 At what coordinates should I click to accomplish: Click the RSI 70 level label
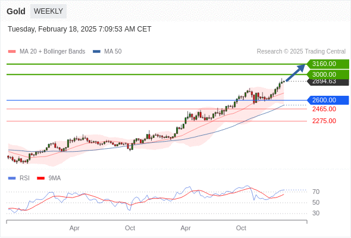pos(316,192)
